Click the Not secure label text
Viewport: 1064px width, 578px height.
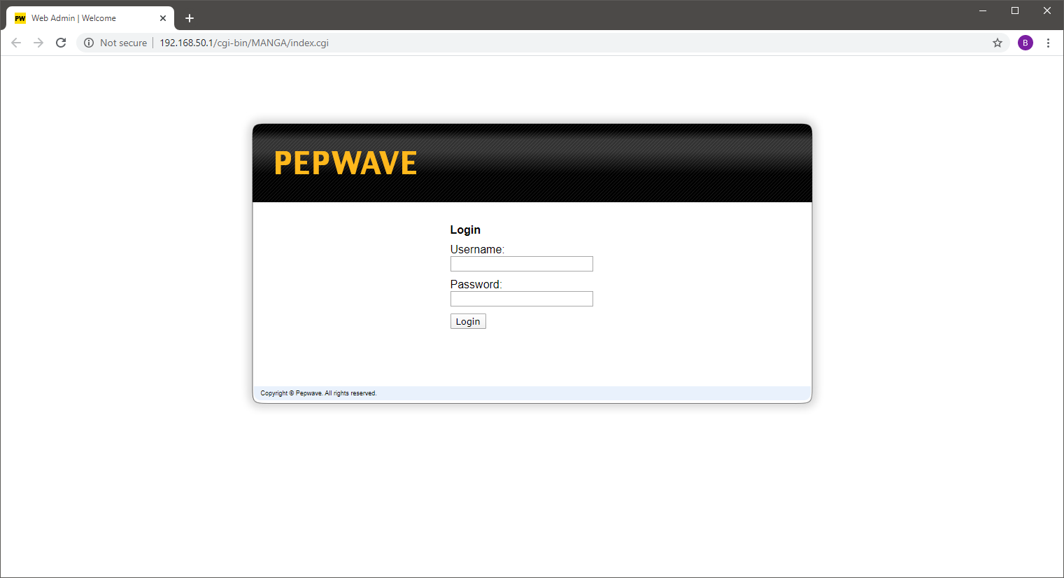click(124, 43)
